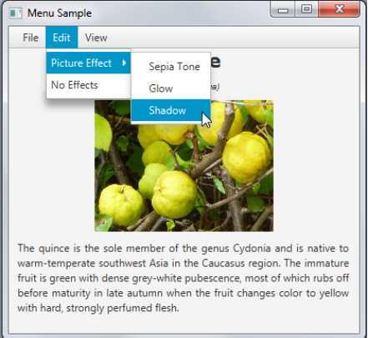This screenshot has width=368, height=338.
Task: Close the Menu Sample window
Action: coord(339,9)
